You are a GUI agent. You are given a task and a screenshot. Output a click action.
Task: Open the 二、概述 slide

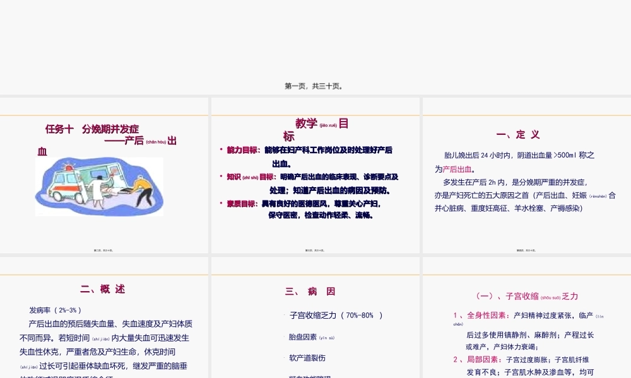point(103,289)
